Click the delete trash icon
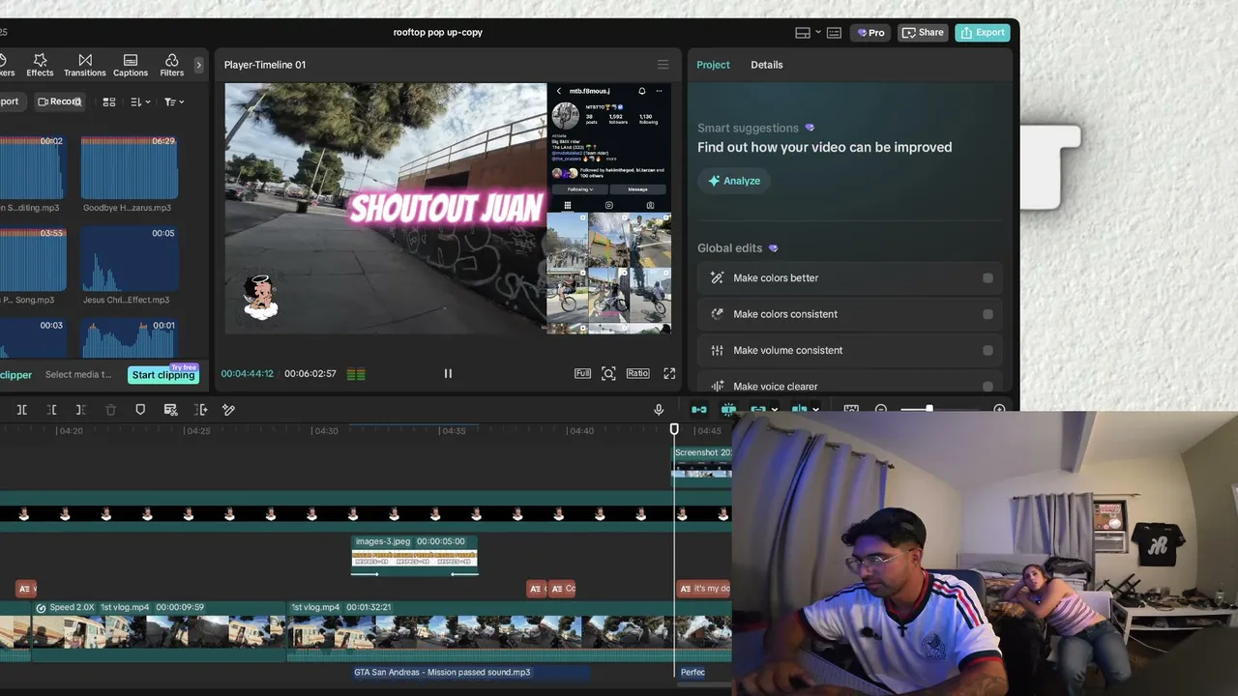 [x=111, y=410]
